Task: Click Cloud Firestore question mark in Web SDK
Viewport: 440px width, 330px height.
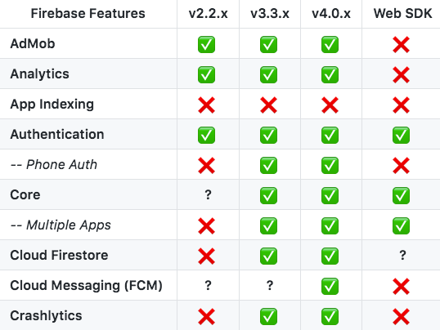Action: tap(402, 255)
